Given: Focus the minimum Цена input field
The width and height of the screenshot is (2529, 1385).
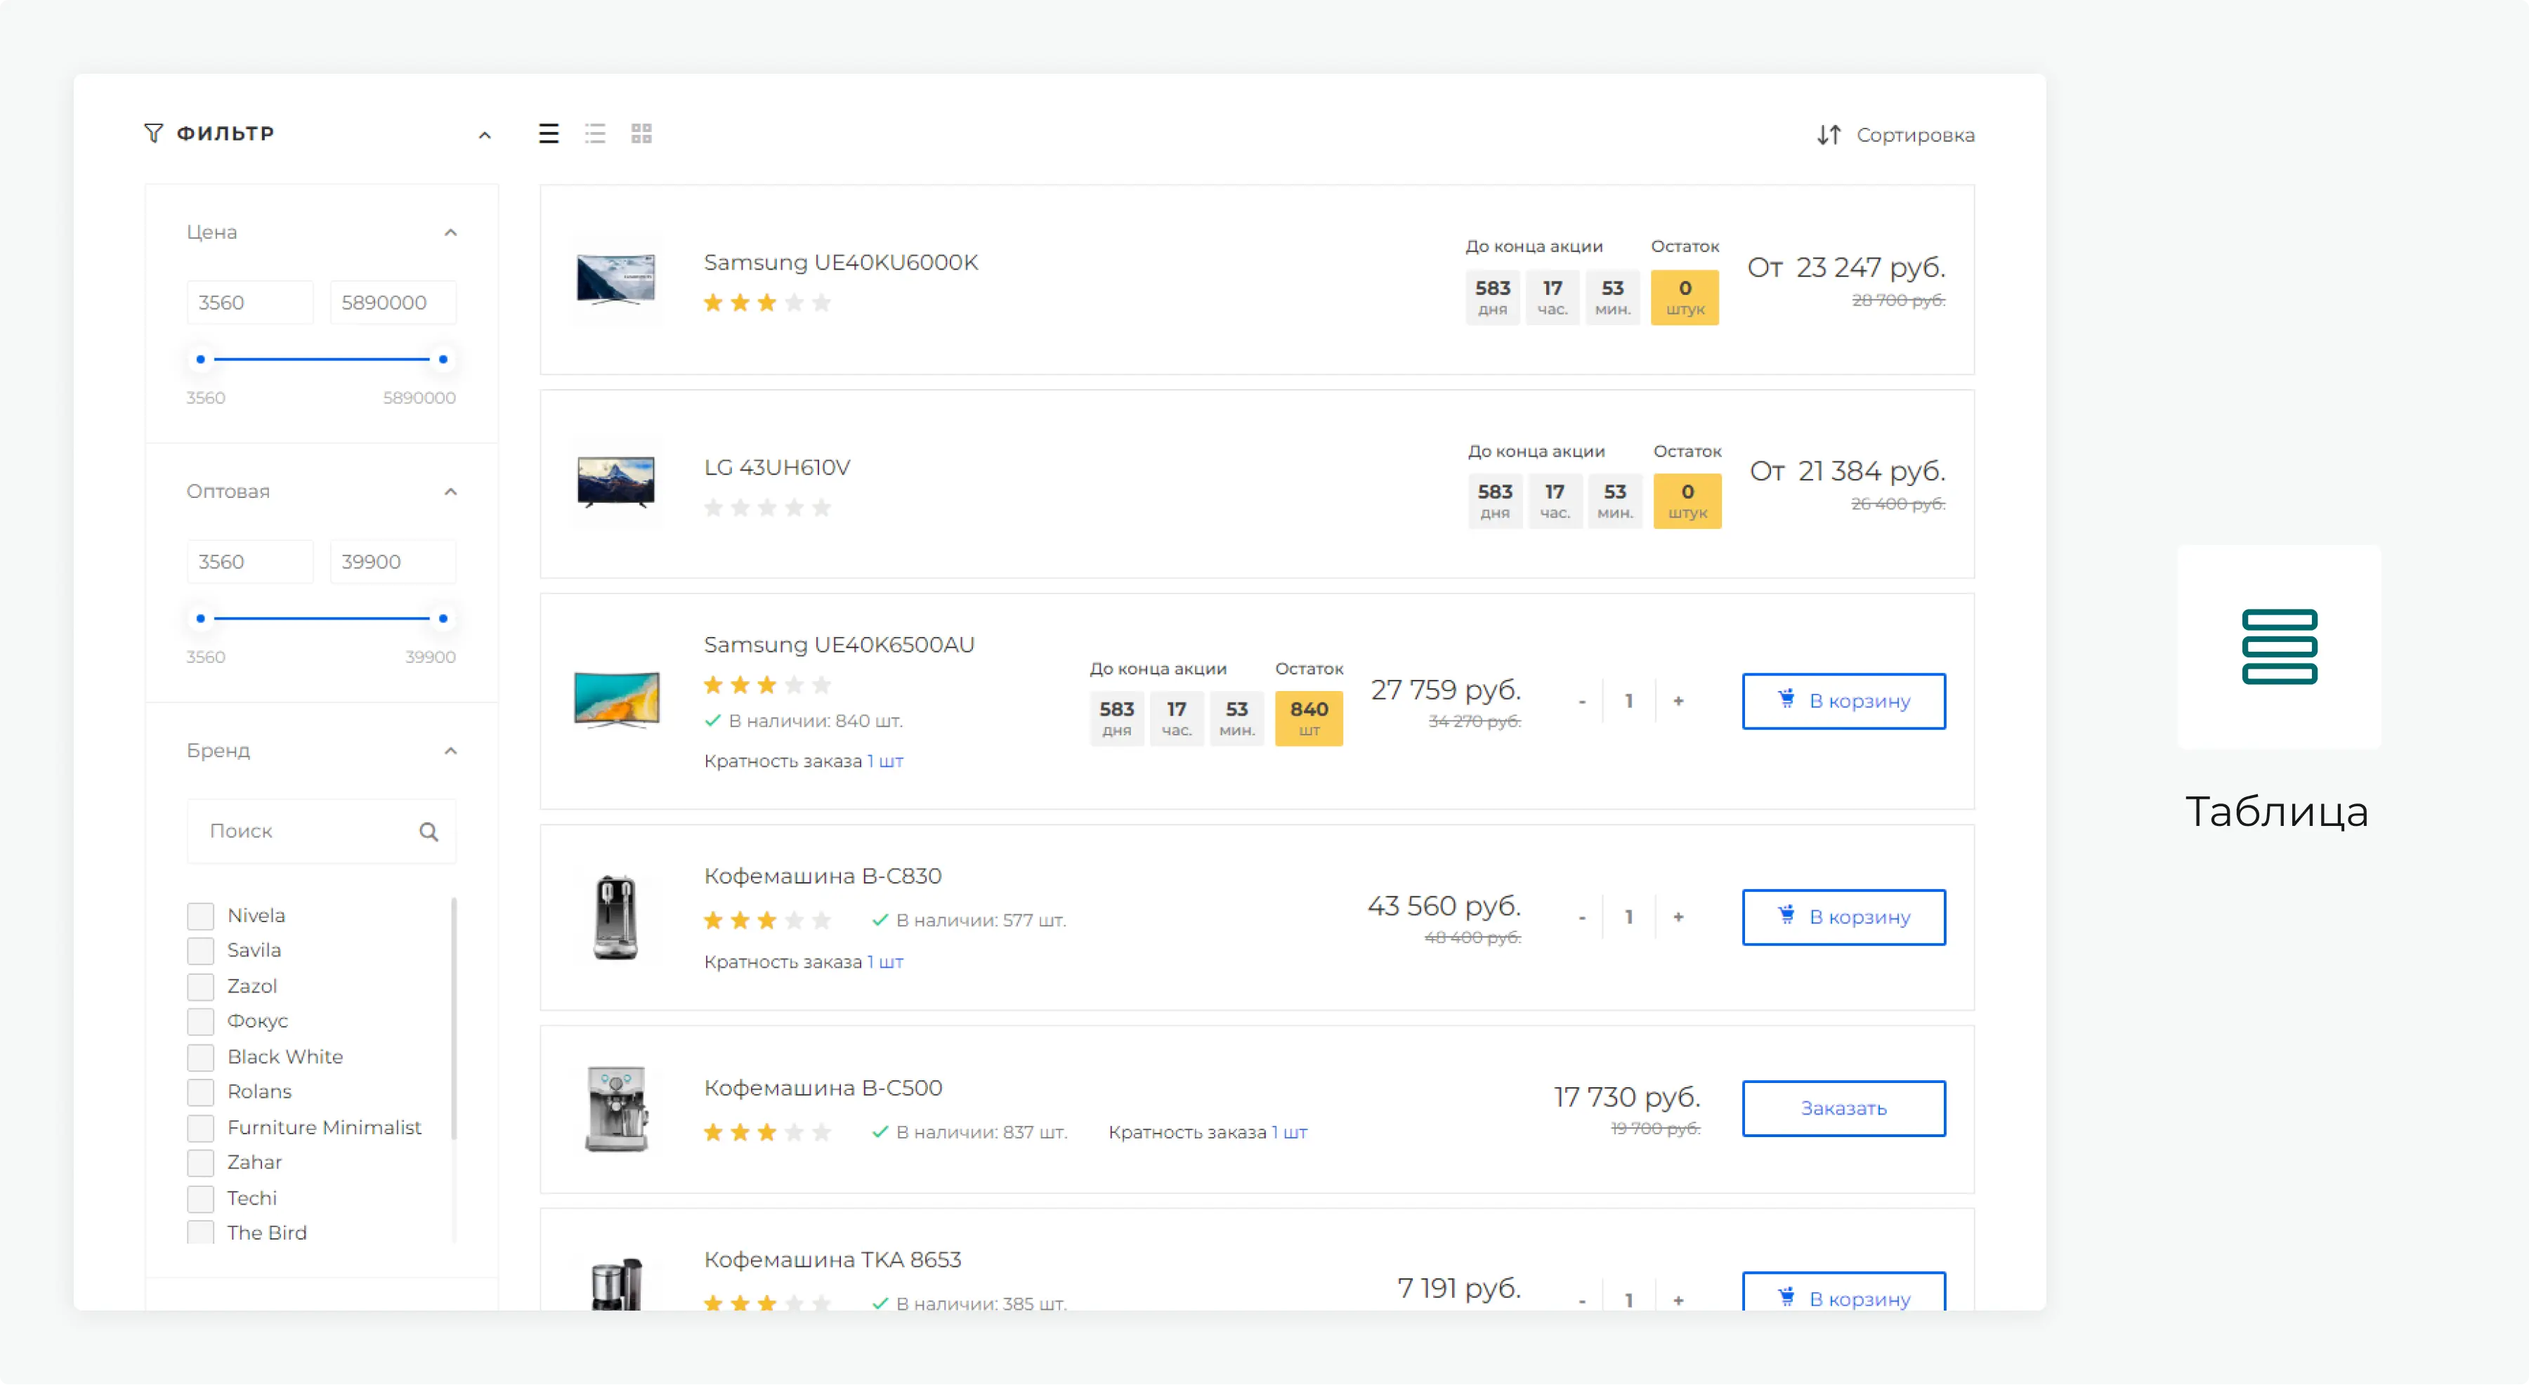Looking at the screenshot, I should (249, 302).
